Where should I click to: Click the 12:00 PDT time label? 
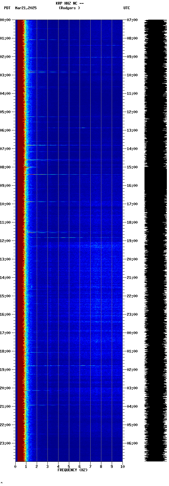6,241
